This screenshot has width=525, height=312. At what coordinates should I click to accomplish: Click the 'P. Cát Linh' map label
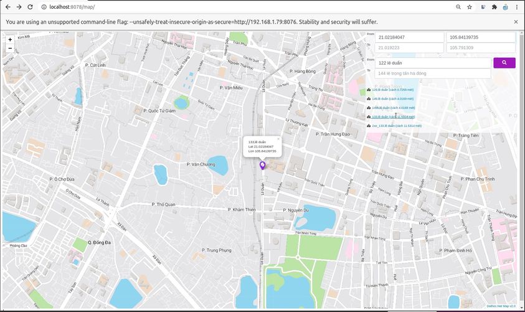[x=95, y=65]
